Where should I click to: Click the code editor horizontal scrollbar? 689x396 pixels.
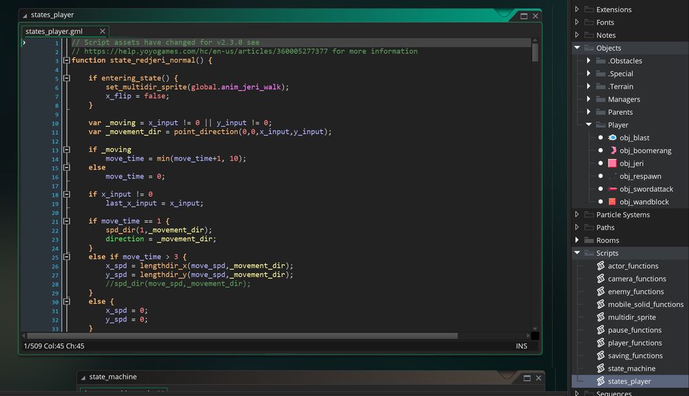pos(243,336)
